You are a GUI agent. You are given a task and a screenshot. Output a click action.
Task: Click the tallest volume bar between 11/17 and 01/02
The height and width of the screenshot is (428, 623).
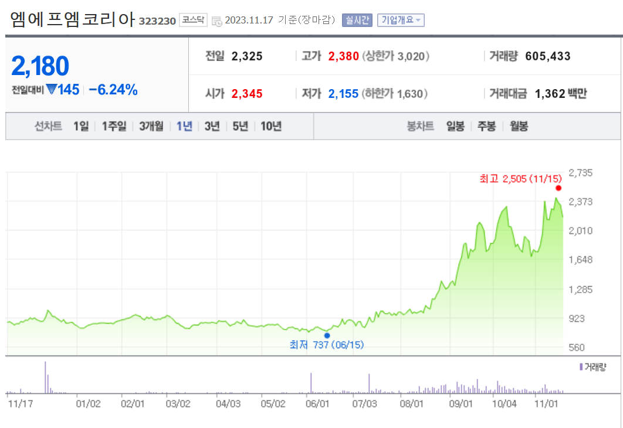pyautogui.click(x=45, y=378)
